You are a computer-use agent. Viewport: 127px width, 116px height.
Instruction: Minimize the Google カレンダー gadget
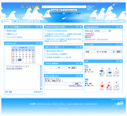(39, 43)
